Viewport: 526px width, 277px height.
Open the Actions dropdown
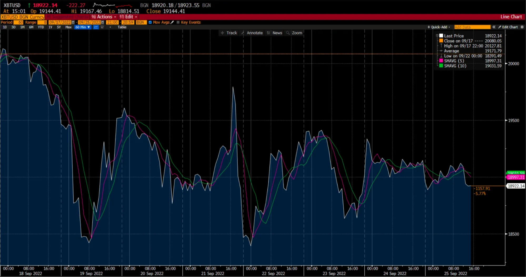104,17
